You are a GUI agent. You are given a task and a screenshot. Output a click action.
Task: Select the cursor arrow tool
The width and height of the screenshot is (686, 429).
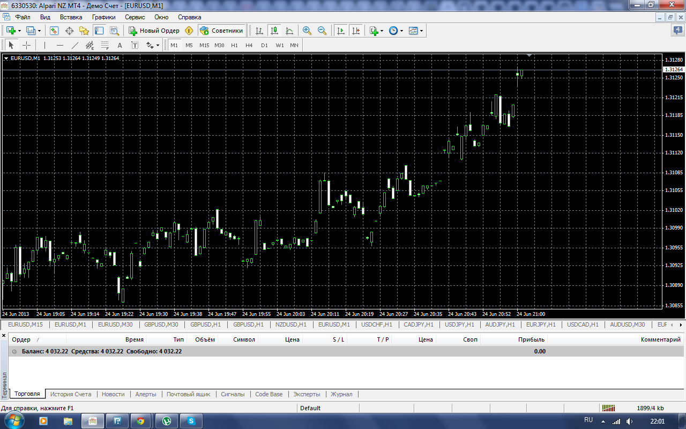(x=11, y=45)
